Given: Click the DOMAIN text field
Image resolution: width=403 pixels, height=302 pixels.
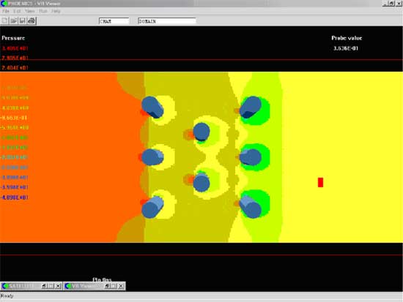Looking at the screenshot, I should pos(167,21).
